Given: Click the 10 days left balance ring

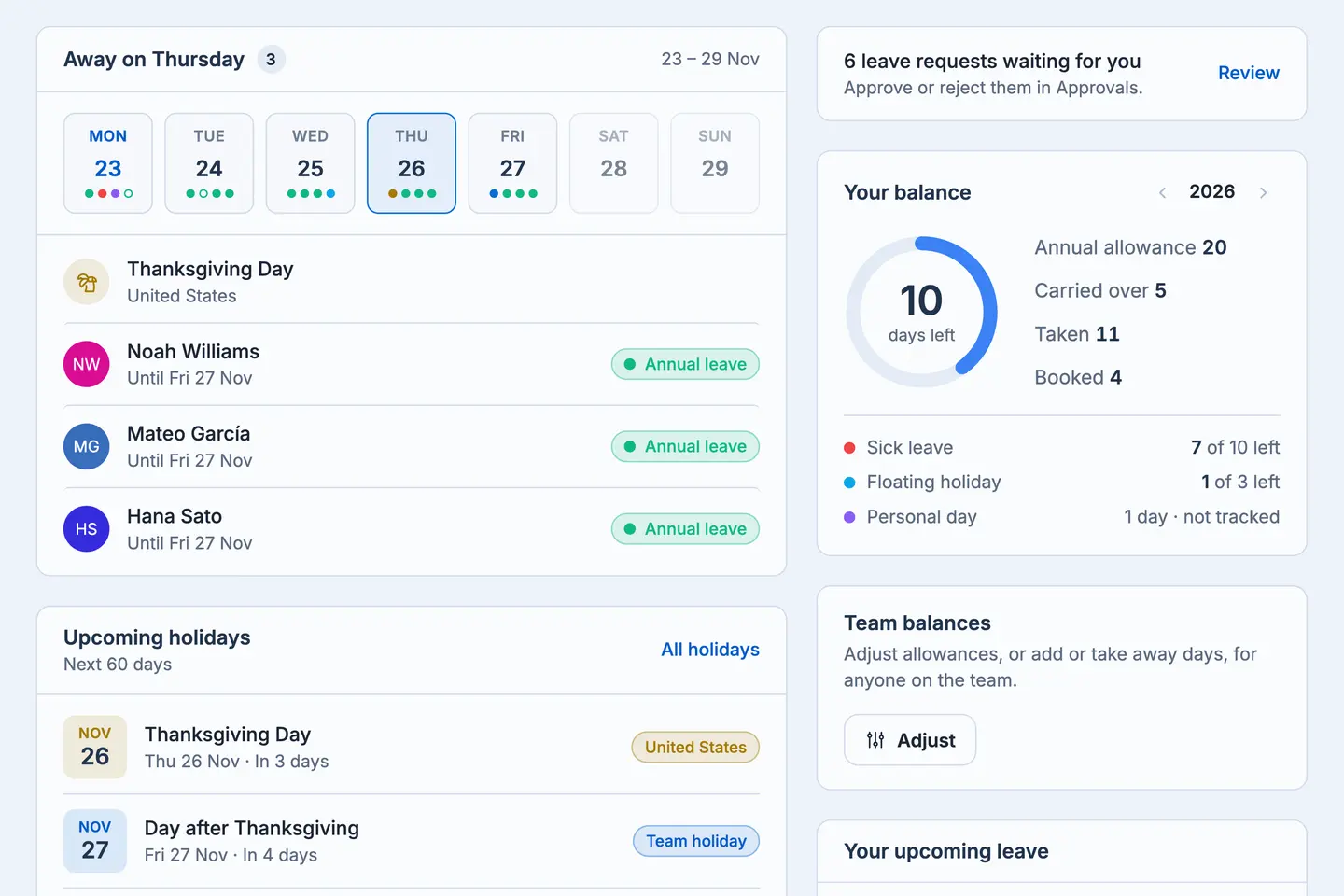Looking at the screenshot, I should click(x=922, y=312).
